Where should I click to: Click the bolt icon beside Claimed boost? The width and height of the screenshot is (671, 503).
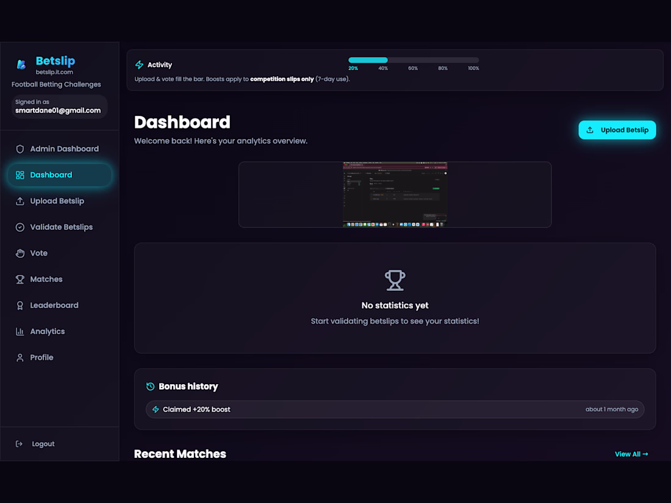pyautogui.click(x=156, y=409)
